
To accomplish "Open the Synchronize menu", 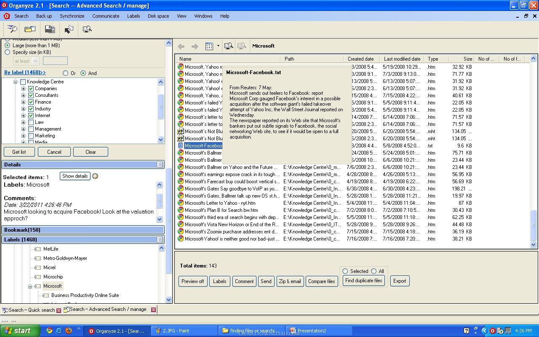I will coord(72,16).
